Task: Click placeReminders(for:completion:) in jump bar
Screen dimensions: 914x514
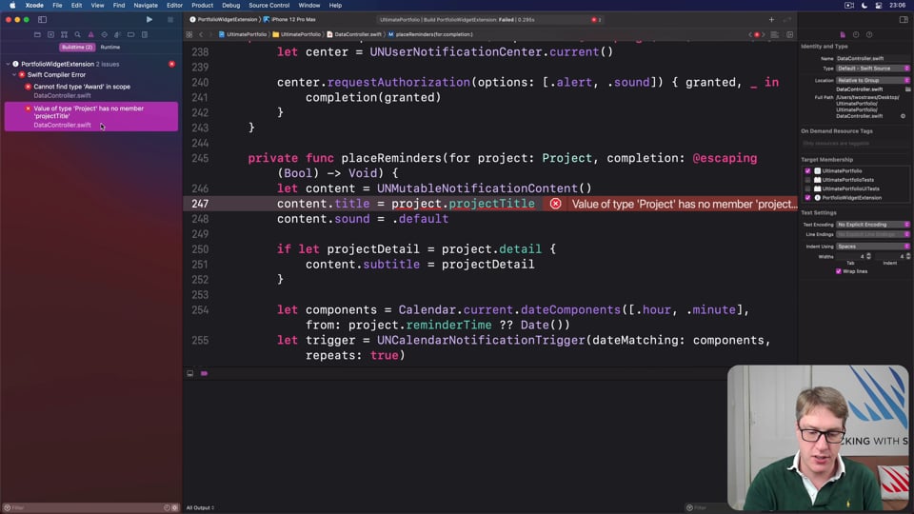Action: click(x=430, y=34)
